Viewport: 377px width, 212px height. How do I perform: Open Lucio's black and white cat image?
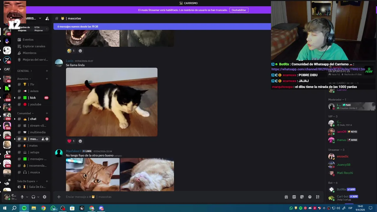click(x=112, y=102)
